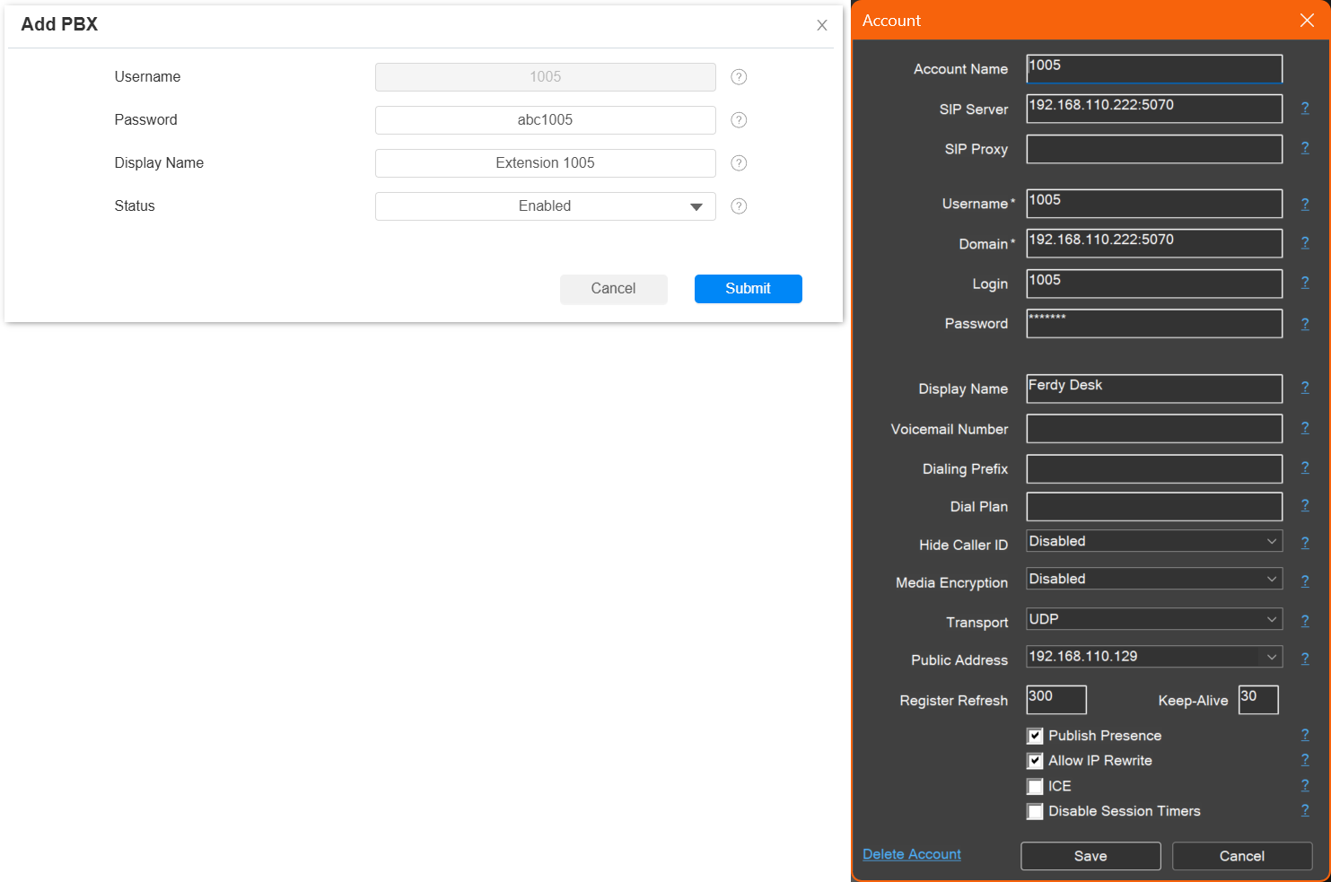Open help link for Dial Plan field
The image size is (1331, 882).
click(1305, 505)
